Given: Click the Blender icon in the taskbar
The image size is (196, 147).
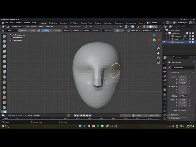Looking at the screenshot, I should pos(116,126).
